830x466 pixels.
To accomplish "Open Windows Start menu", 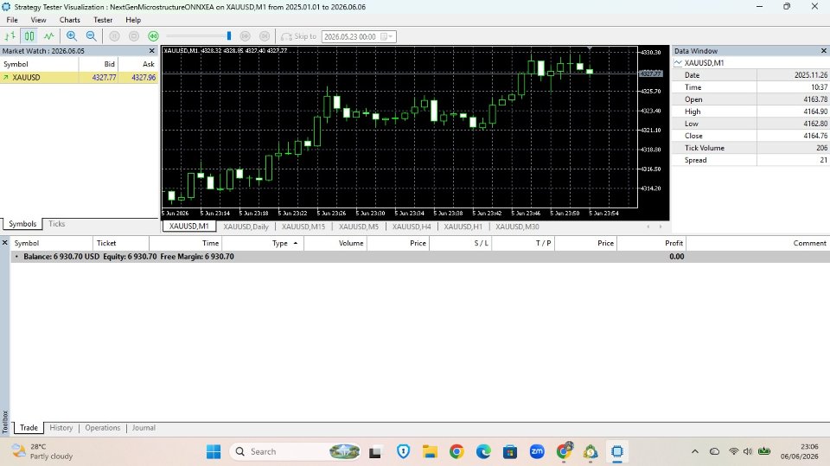I will point(214,451).
